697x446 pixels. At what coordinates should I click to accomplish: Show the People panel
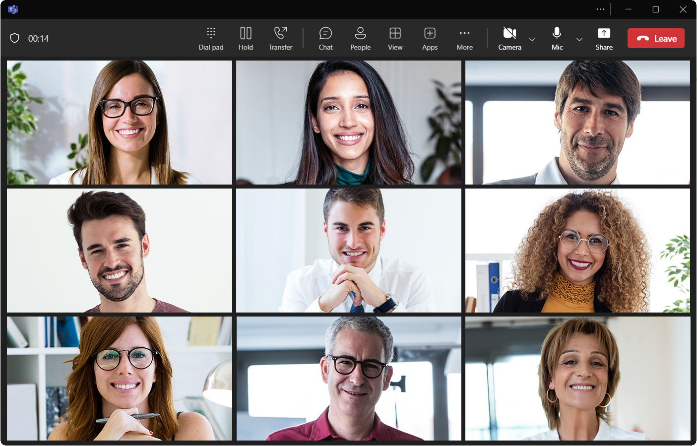[x=360, y=39]
